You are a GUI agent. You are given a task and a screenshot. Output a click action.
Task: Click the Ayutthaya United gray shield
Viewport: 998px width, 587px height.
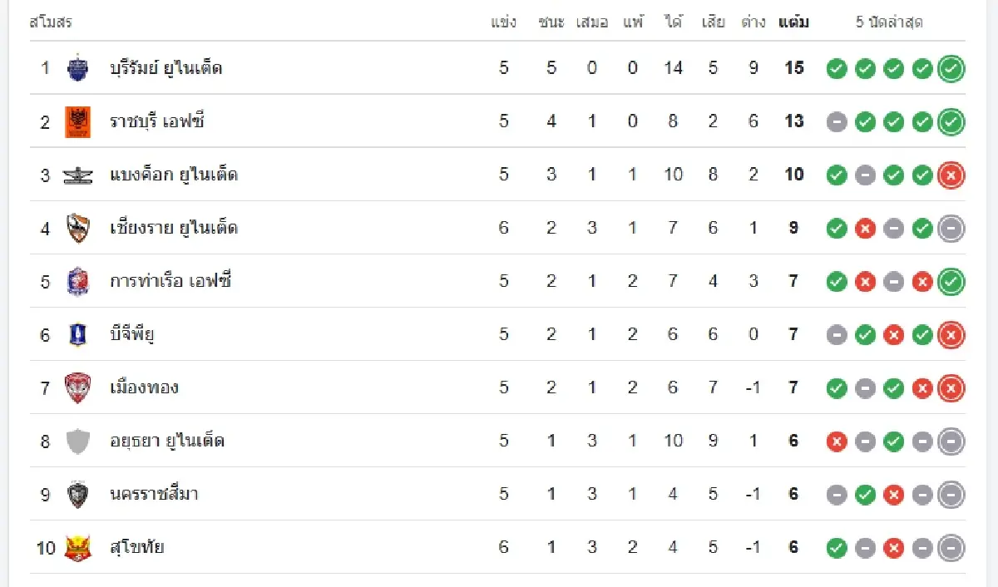tap(77, 441)
